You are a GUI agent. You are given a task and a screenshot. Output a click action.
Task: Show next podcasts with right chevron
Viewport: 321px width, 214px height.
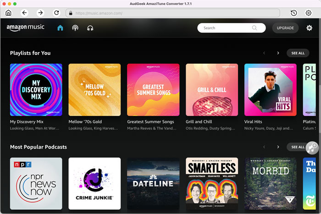[278, 147]
